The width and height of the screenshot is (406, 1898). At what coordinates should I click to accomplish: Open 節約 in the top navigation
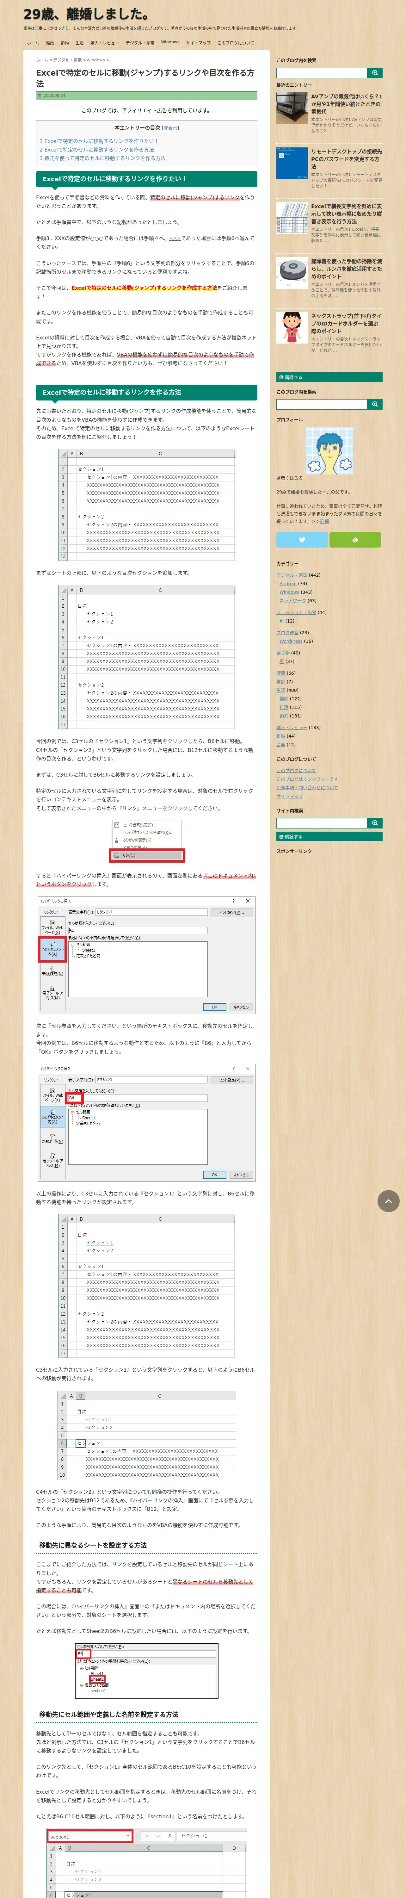[x=65, y=43]
